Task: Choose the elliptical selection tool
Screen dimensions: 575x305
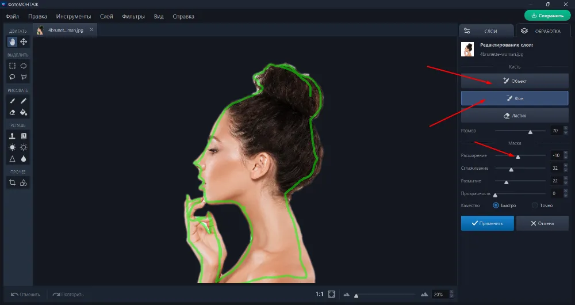Action: point(24,66)
